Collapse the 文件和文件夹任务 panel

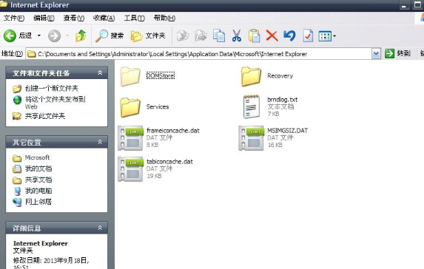tap(100, 73)
